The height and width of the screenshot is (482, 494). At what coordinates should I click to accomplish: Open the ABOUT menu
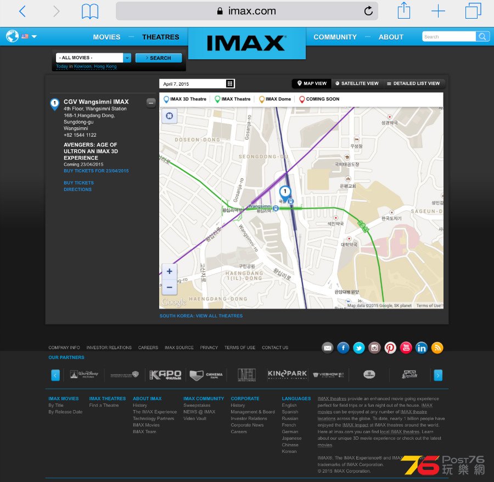coord(391,37)
